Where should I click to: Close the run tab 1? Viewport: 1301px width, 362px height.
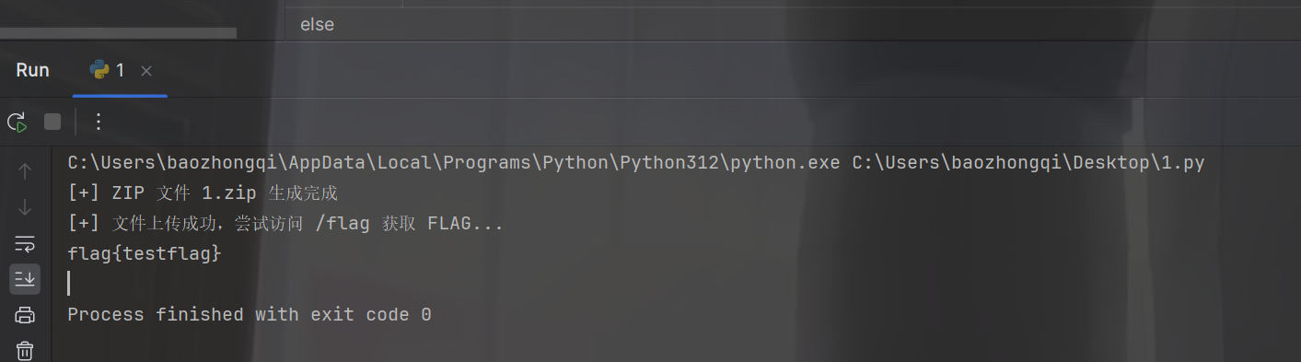[146, 70]
